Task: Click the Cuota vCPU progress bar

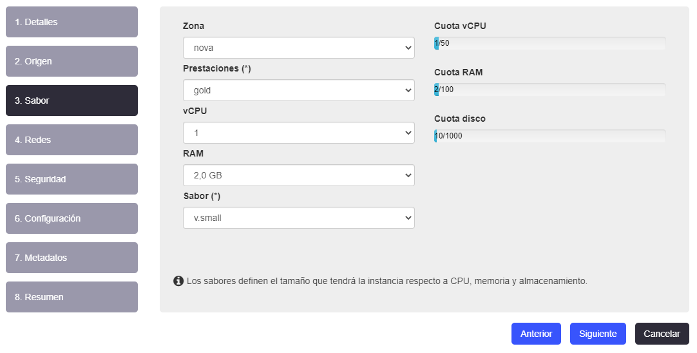Action: [550, 43]
